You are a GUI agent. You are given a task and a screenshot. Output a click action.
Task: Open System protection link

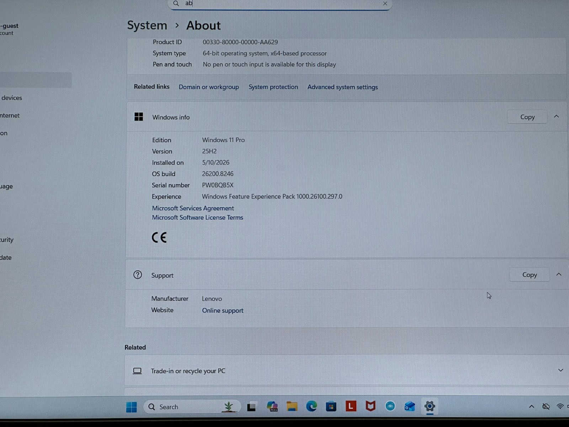273,87
